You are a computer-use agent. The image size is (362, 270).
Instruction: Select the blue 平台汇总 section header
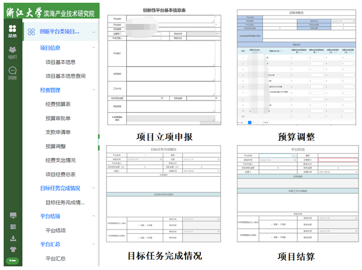click(50, 244)
